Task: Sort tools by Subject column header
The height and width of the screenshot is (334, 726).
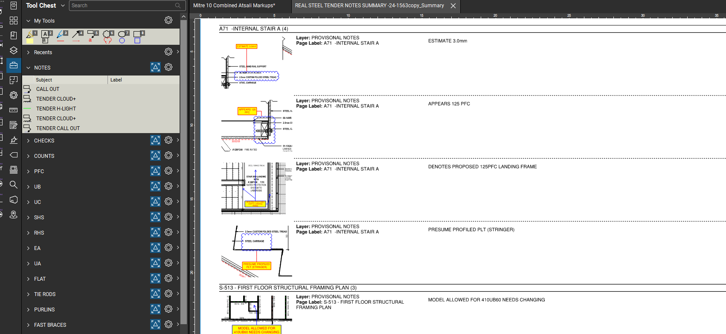Action: 65,80
